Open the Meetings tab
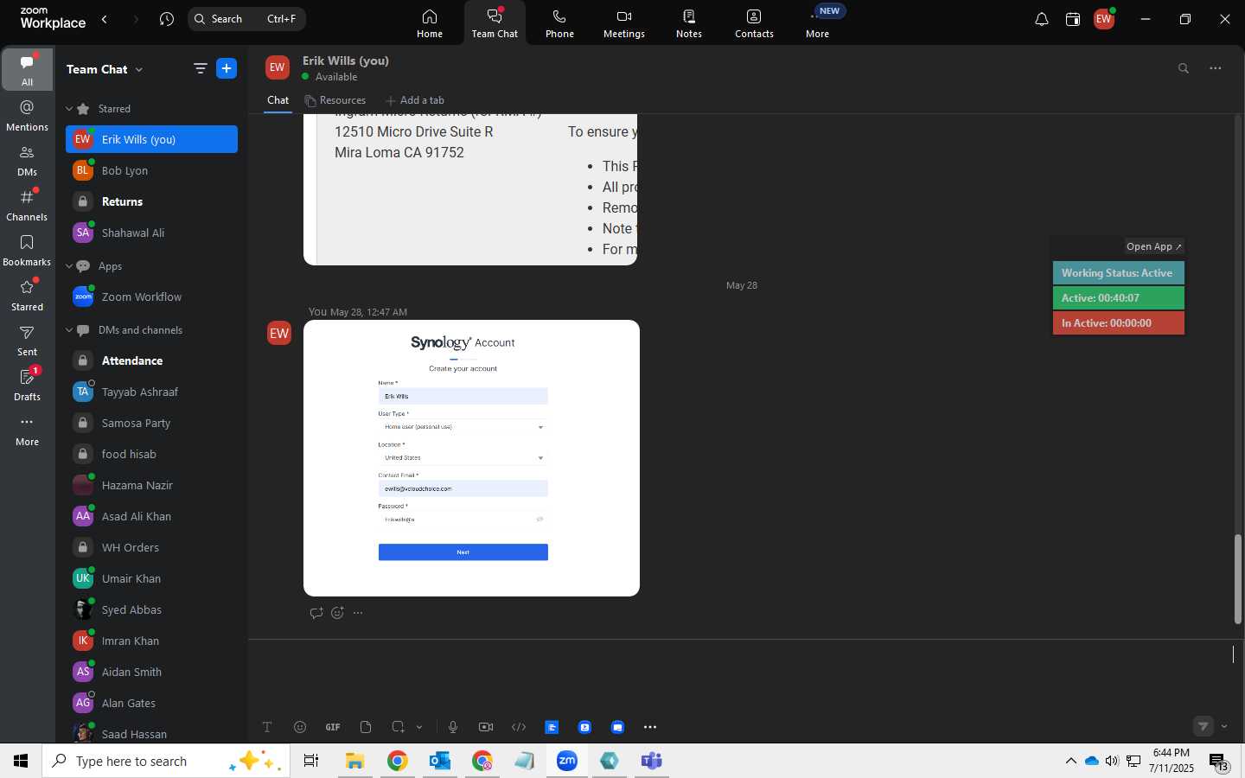This screenshot has height=778, width=1245. (x=624, y=23)
